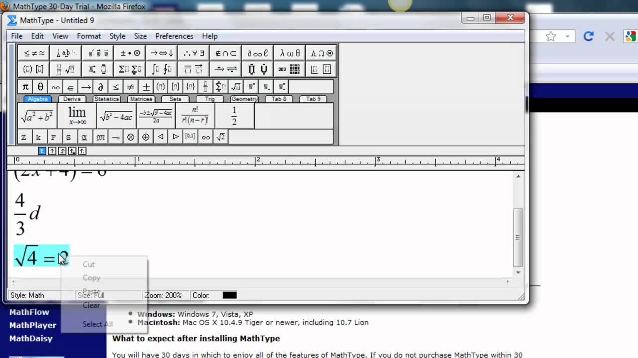Click the black Color swatch in the status bar
The width and height of the screenshot is (638, 358).
(x=229, y=295)
